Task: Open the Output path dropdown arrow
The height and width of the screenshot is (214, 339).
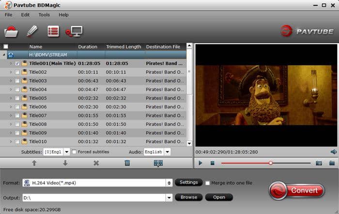Action: (x=169, y=198)
